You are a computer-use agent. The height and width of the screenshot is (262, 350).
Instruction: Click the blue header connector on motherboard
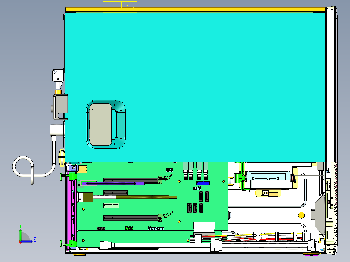pos(203,183)
